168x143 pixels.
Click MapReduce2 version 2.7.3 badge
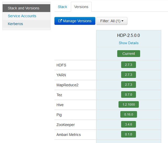point(128,85)
